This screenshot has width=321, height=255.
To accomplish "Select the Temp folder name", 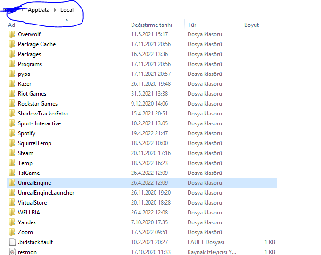I will pyautogui.click(x=25, y=163).
